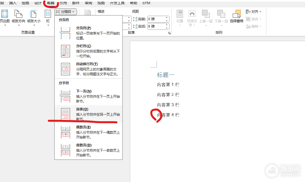Switch to the 邮件 mailings tab
Image resolution: width=305 pixels, height=182 pixels.
pyautogui.click(x=76, y=3)
